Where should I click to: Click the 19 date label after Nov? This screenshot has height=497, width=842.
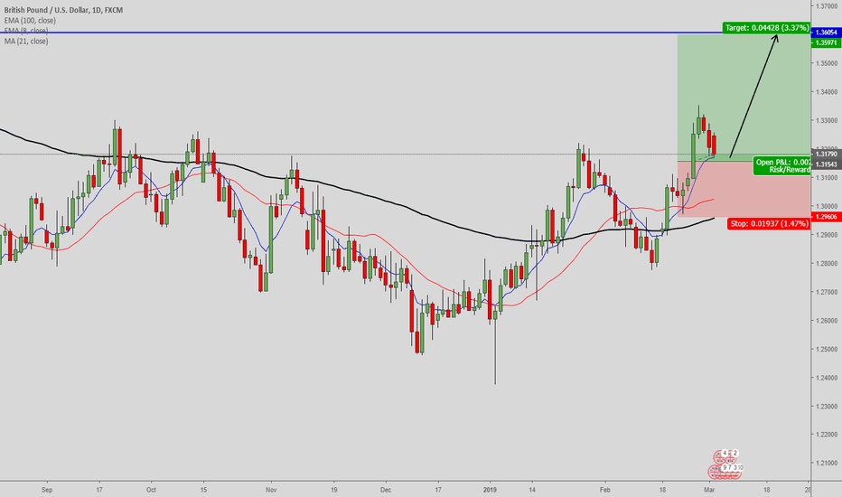pyautogui.click(x=333, y=490)
